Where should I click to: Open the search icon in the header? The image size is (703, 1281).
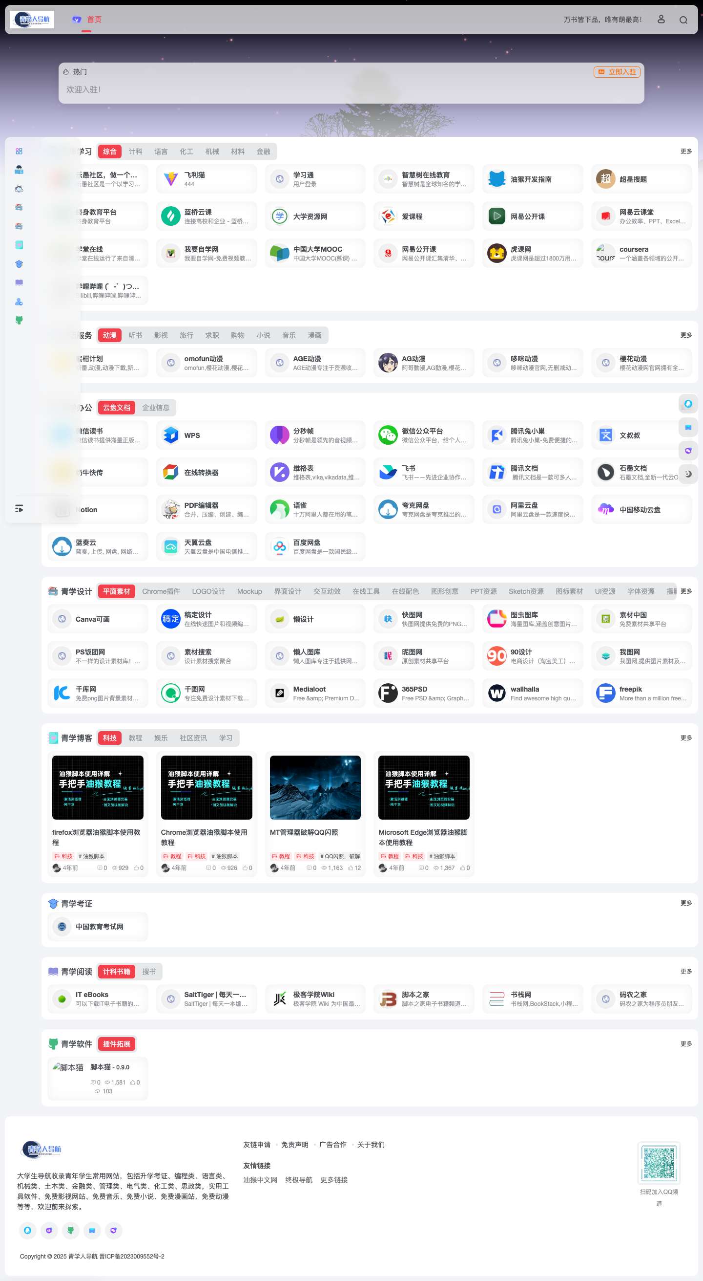tap(683, 20)
